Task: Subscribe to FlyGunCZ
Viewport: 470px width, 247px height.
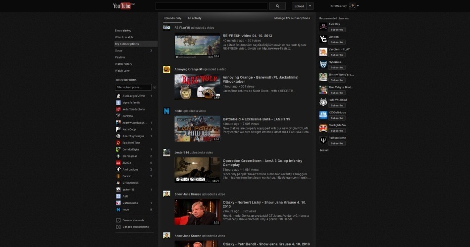Action: pyautogui.click(x=337, y=67)
